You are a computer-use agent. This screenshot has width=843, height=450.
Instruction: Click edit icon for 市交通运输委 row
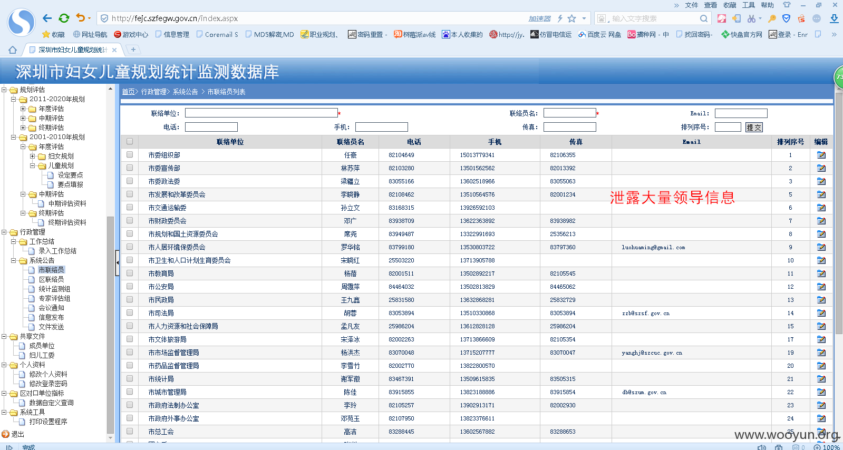click(821, 208)
